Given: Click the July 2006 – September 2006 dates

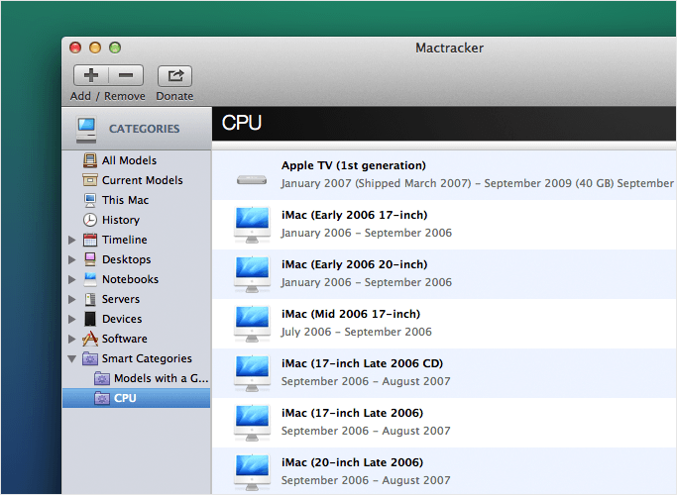Looking at the screenshot, I should (x=356, y=332).
